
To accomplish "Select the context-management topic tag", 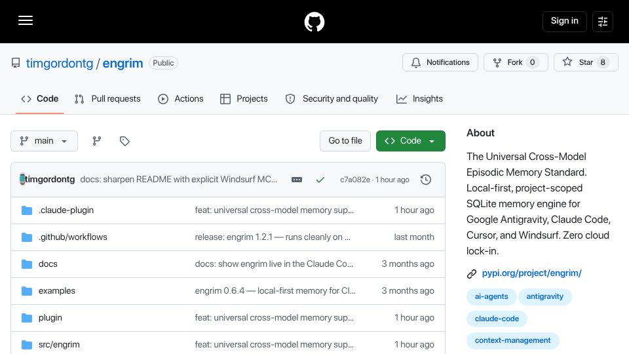I will 512,340.
